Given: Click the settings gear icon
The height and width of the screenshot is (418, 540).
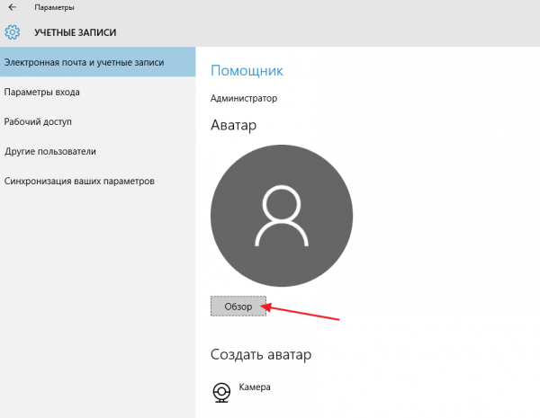Looking at the screenshot, I should [13, 32].
